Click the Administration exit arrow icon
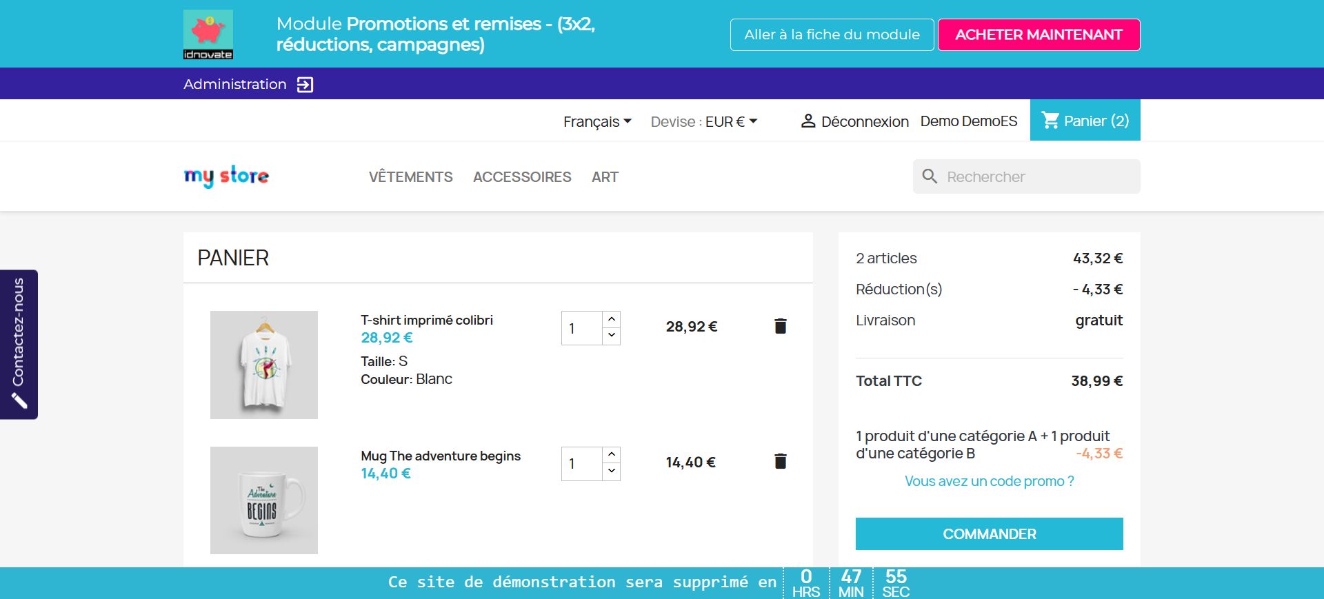This screenshot has width=1324, height=599. (x=305, y=85)
